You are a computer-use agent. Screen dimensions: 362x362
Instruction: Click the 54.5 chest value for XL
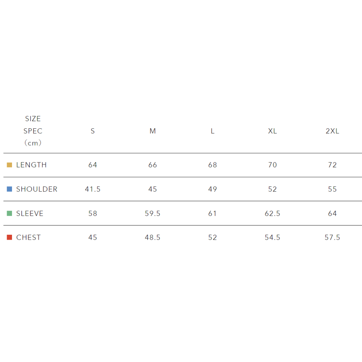click(272, 238)
